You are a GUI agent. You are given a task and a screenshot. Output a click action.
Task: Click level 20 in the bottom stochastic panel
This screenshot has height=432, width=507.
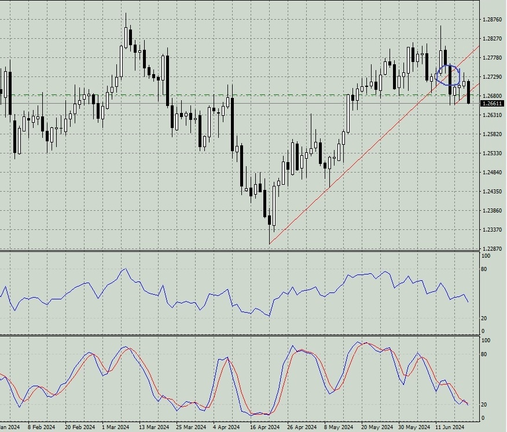(x=484, y=405)
